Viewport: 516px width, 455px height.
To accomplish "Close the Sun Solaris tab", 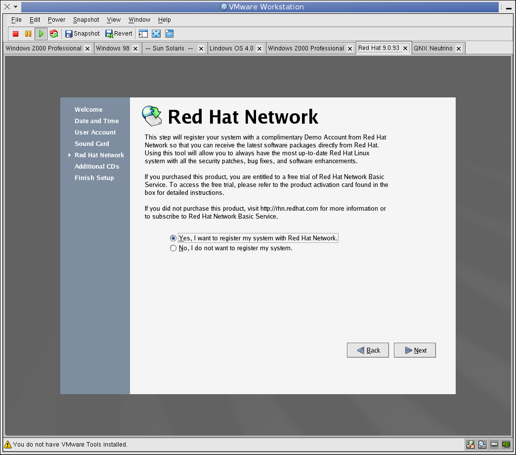I will click(201, 49).
